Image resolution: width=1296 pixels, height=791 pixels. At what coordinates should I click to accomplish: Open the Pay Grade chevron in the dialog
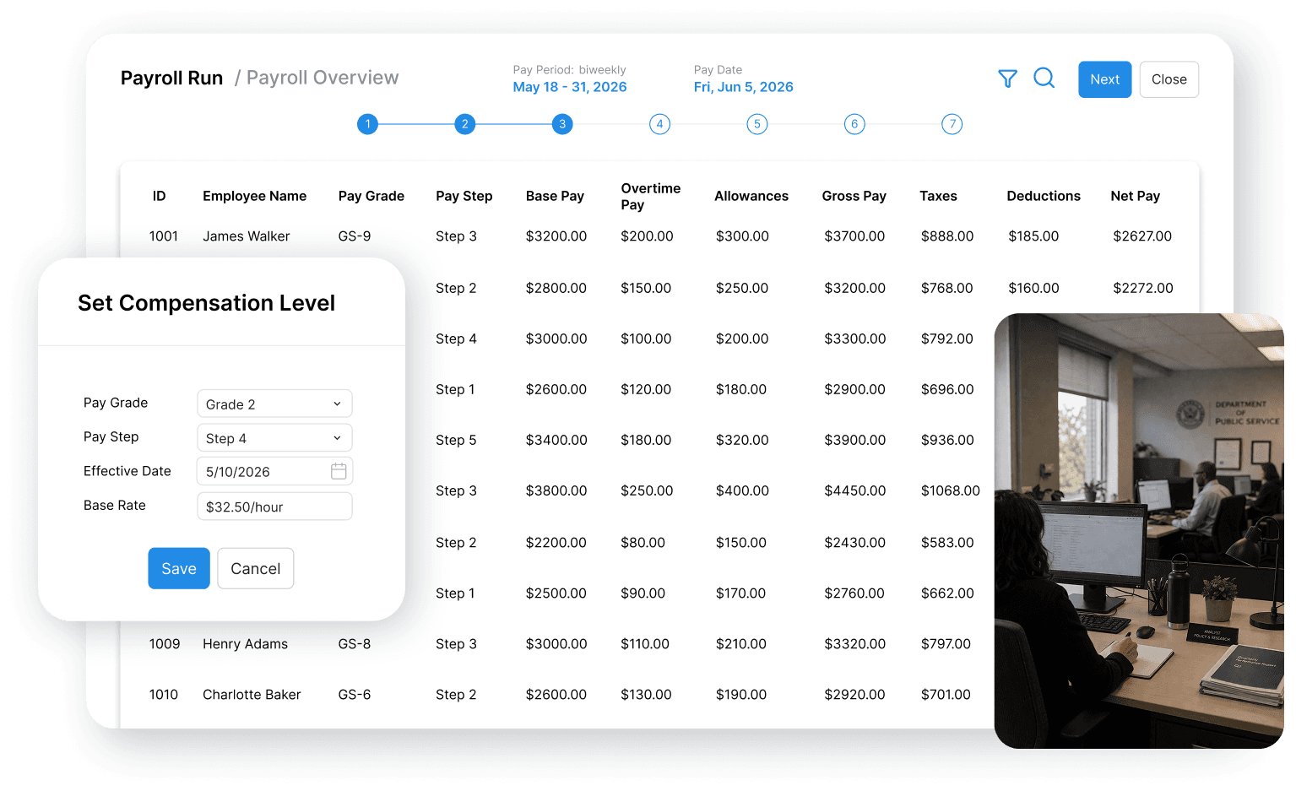tap(336, 404)
